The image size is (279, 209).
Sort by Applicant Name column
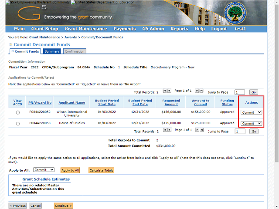coord(71,103)
